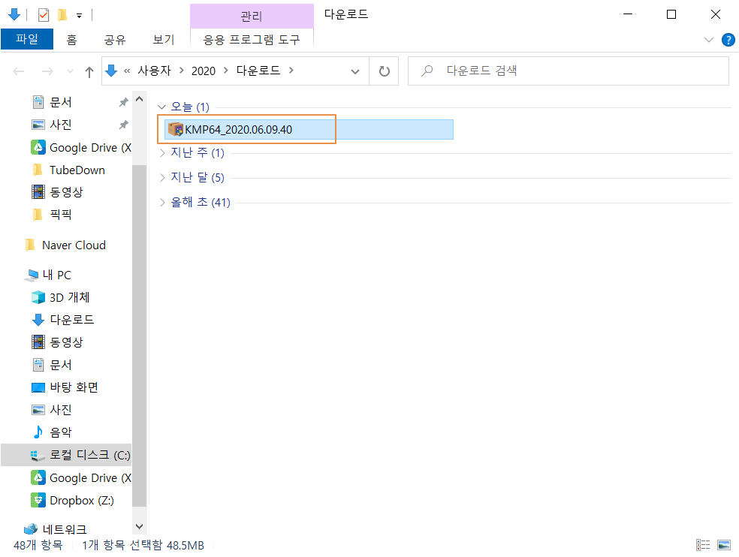Switch to the 보기 ribbon tab
The height and width of the screenshot is (557, 739).
point(164,40)
